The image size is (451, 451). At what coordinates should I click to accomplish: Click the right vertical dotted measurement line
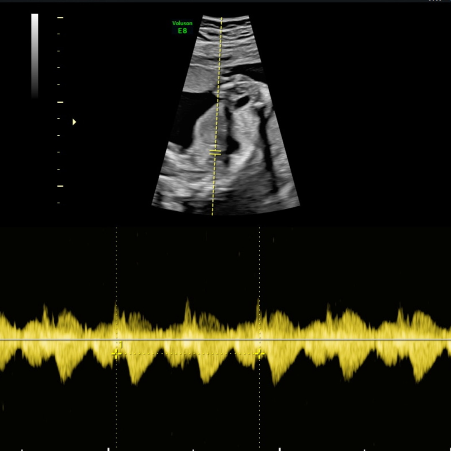pos(259,259)
